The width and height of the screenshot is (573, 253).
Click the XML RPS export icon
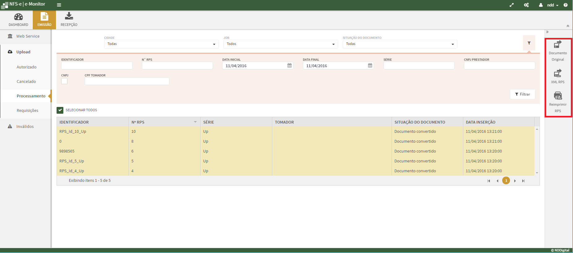[x=558, y=73]
